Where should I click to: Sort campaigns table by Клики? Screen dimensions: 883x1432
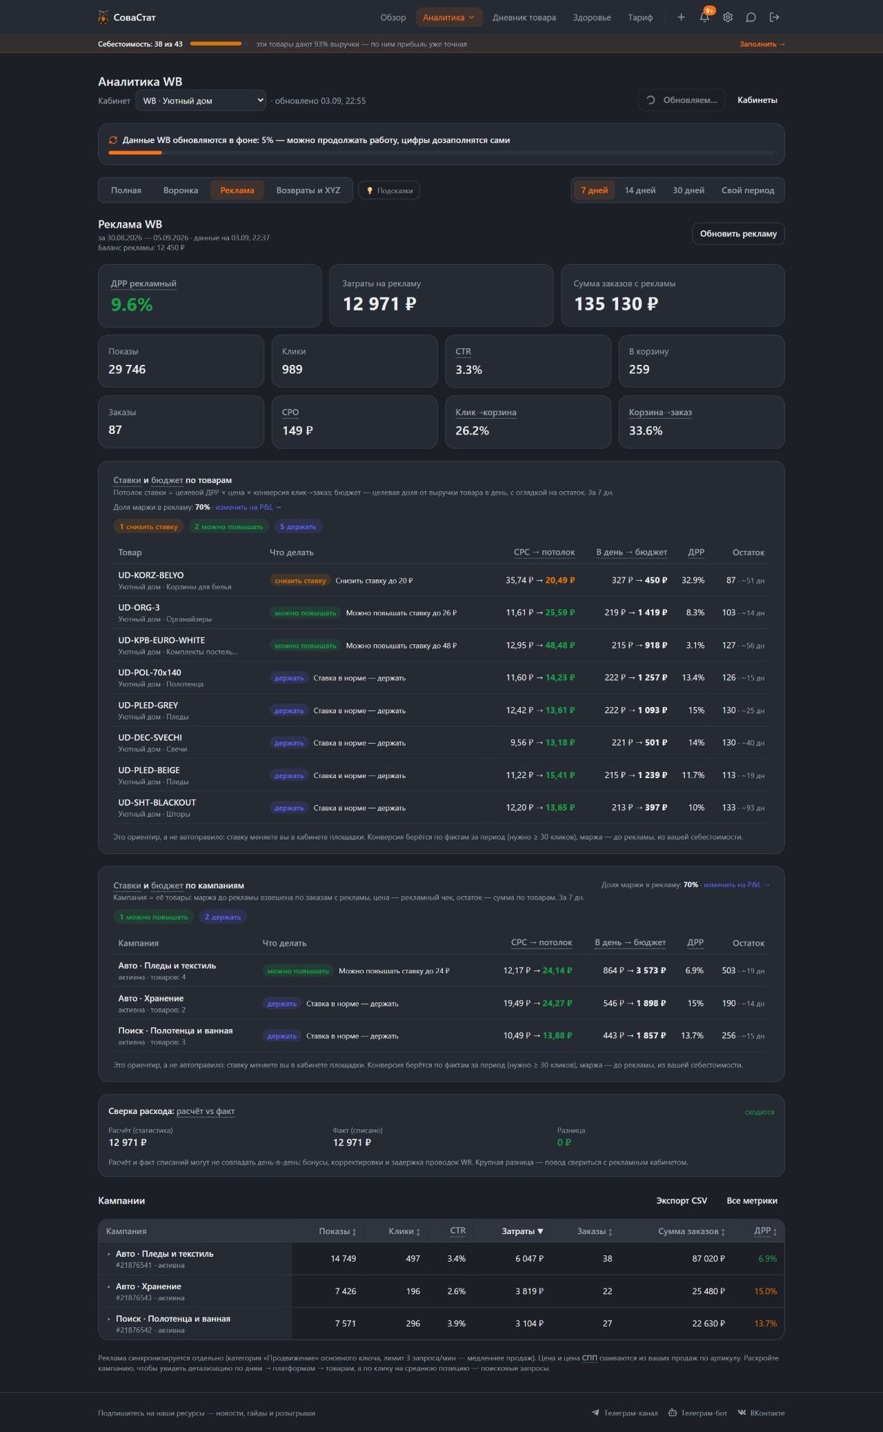tap(404, 1231)
